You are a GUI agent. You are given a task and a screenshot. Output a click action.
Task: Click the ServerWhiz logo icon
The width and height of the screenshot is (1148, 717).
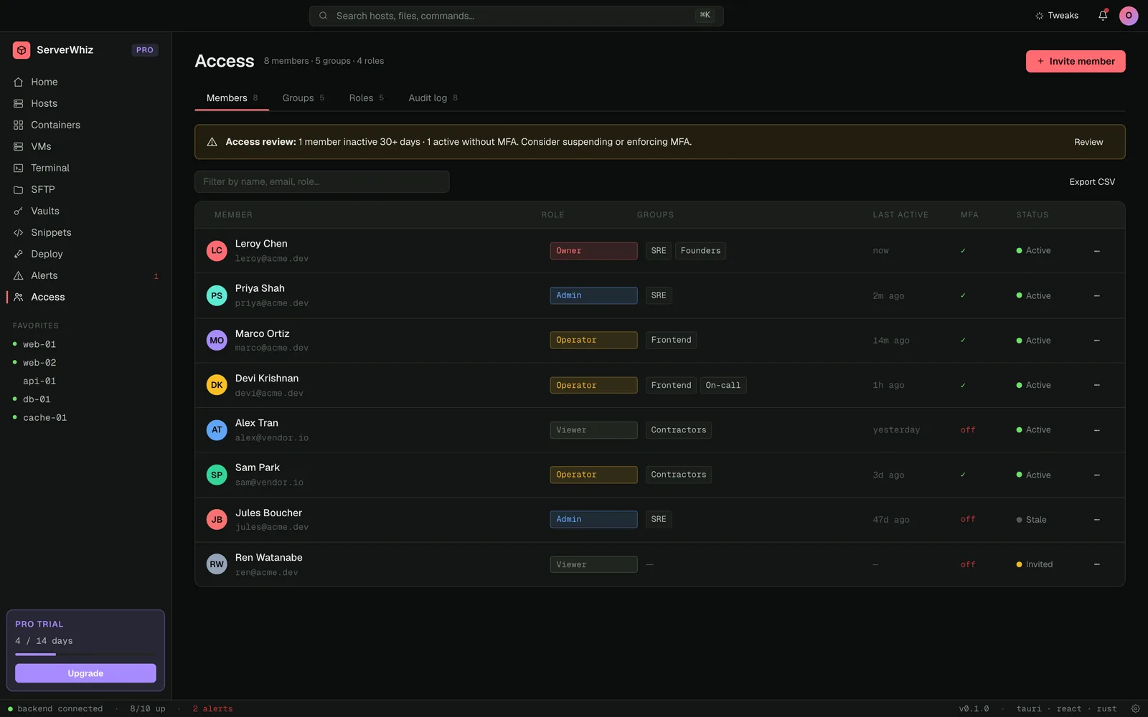click(x=22, y=50)
